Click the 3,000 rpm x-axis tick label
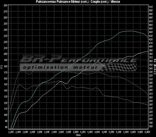This screenshot has height=137, width=156. [40, 132]
